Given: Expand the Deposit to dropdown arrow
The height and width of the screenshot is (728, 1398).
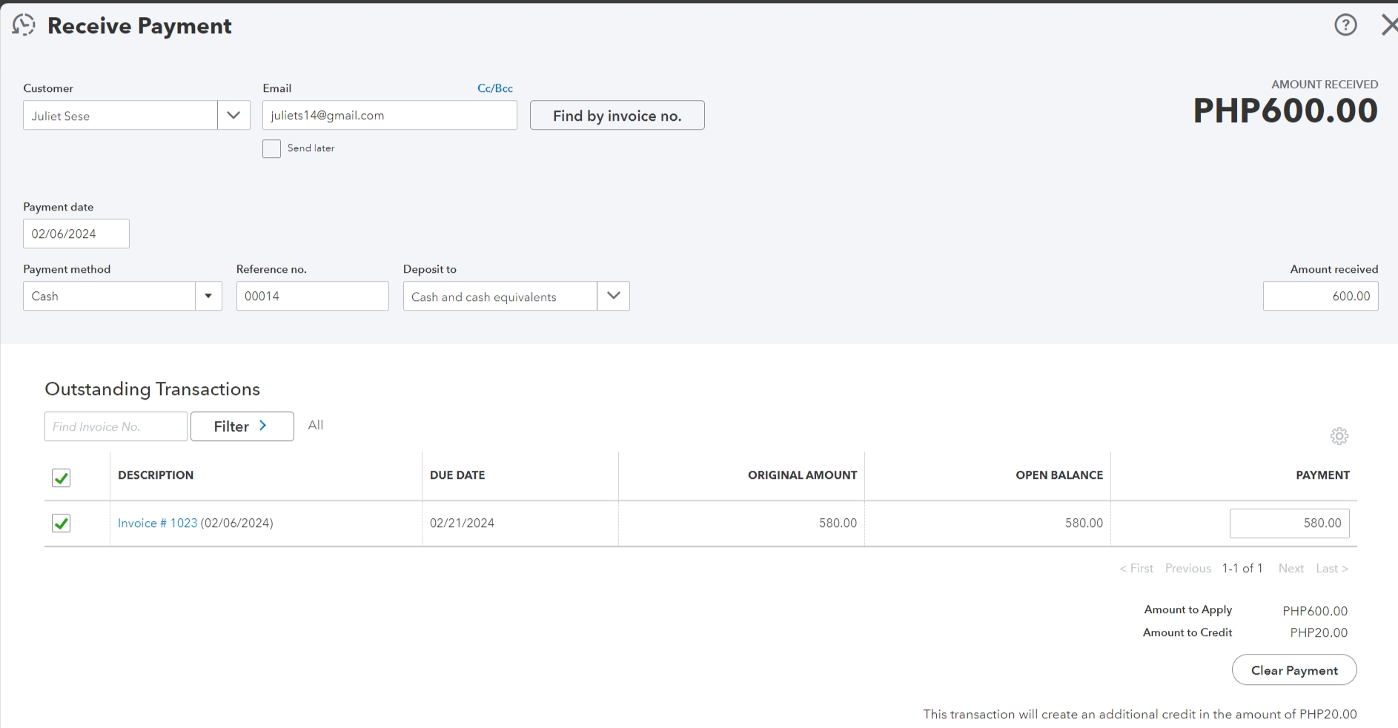Looking at the screenshot, I should (x=613, y=296).
